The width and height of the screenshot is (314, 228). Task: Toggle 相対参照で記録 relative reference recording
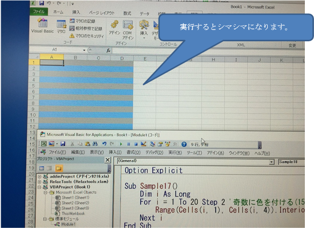[86, 28]
